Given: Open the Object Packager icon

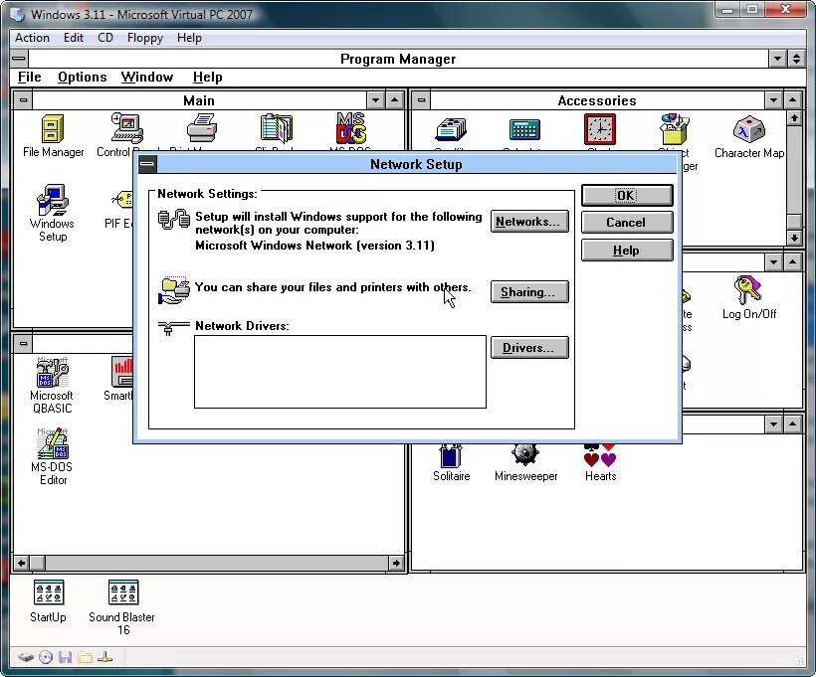Looking at the screenshot, I should click(x=675, y=129).
